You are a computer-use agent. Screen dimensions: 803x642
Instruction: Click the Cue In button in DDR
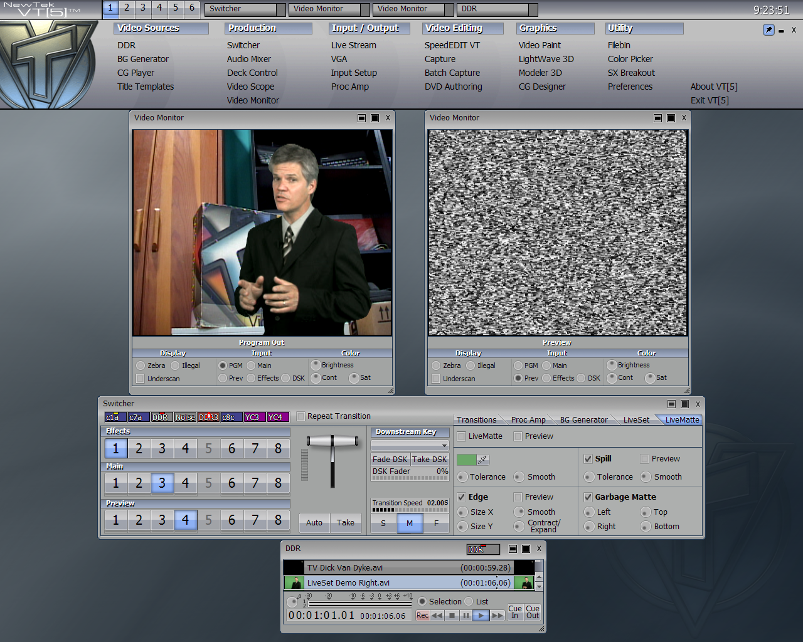[515, 612]
